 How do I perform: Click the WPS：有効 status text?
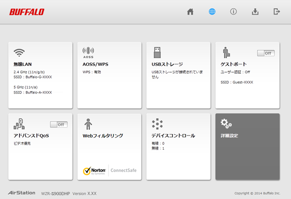click(92, 72)
